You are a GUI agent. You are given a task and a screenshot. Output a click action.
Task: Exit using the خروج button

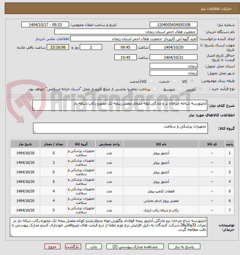tap(52, 247)
